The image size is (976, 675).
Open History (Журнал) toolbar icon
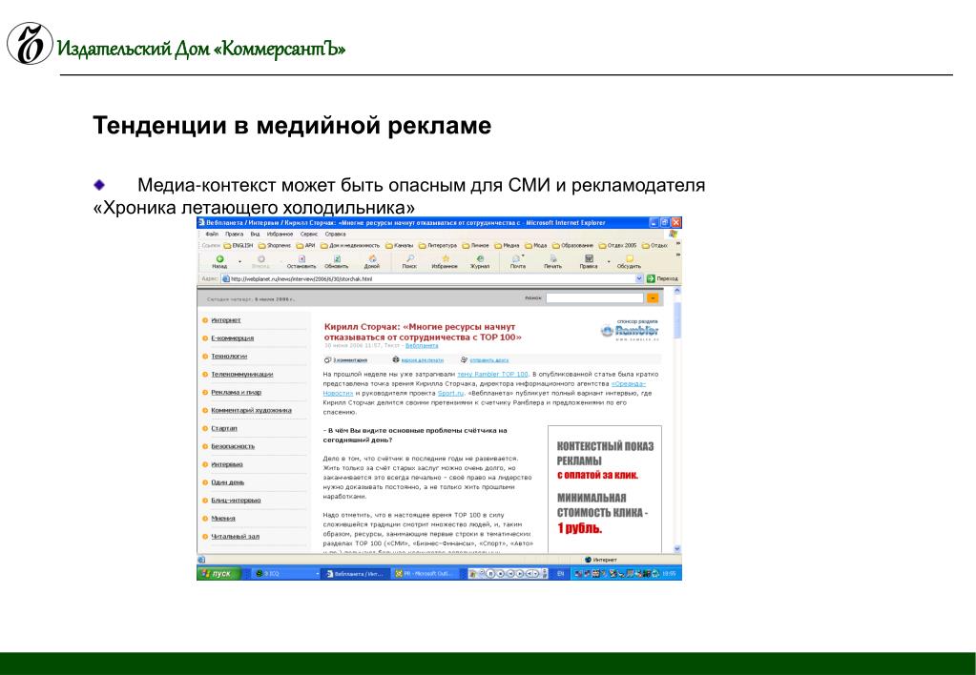(480, 258)
